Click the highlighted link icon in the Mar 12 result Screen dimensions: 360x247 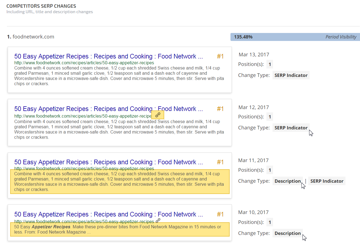(158, 115)
